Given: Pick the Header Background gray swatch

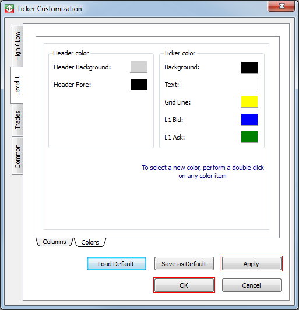Looking at the screenshot, I should [139, 67].
